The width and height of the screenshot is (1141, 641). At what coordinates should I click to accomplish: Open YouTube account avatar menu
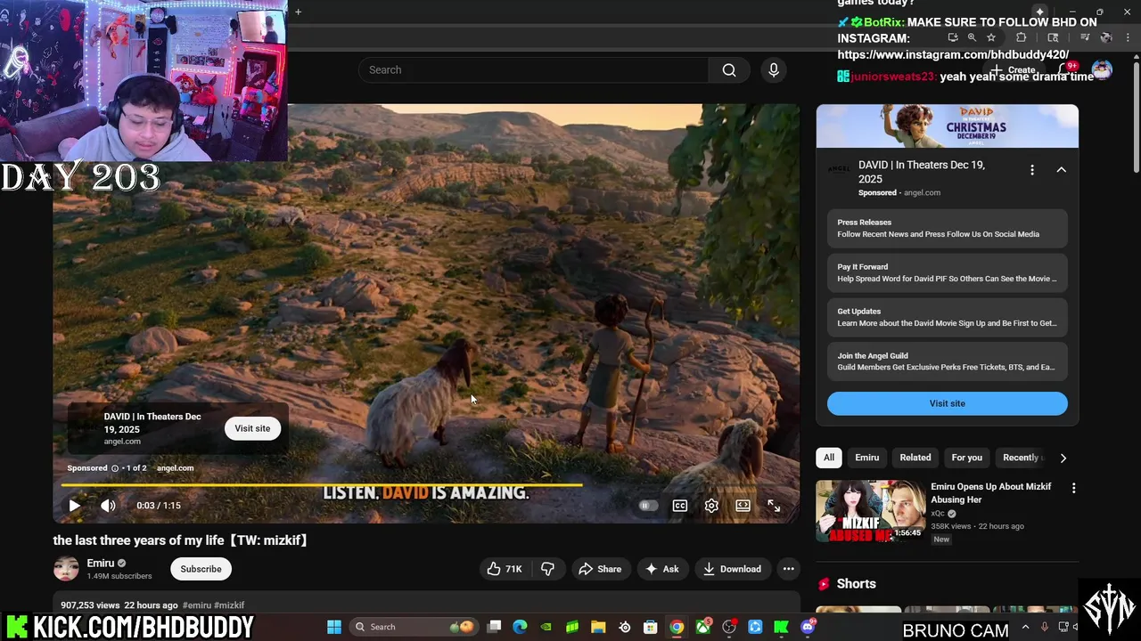(1102, 69)
